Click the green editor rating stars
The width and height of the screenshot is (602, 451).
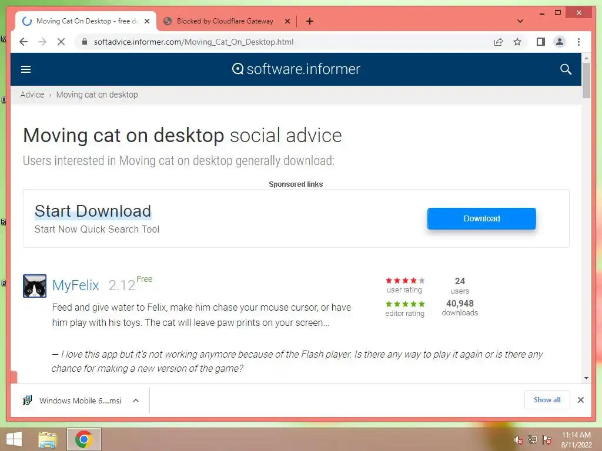point(405,304)
